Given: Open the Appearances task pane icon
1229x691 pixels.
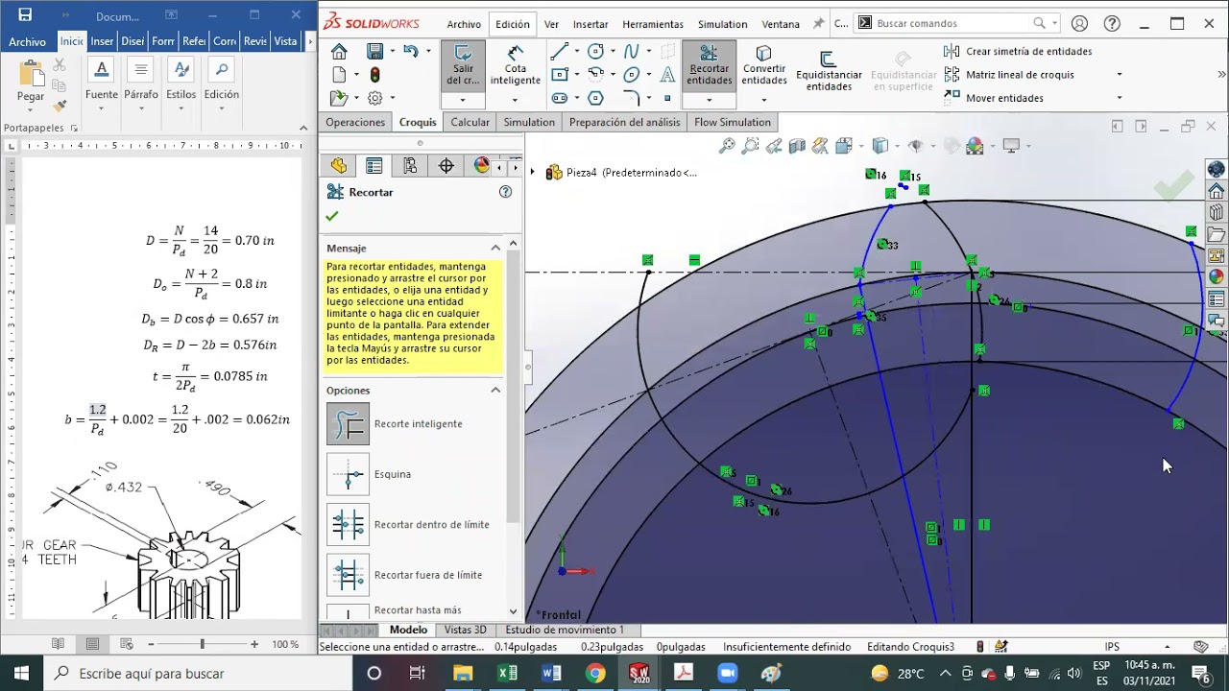Looking at the screenshot, I should pyautogui.click(x=1217, y=276).
